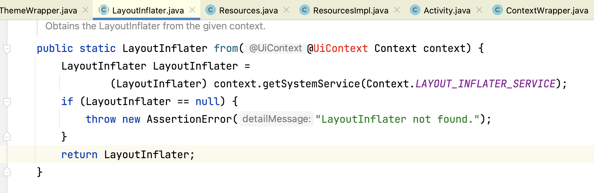Click the class icon on Activity.java tab

pos(415,10)
